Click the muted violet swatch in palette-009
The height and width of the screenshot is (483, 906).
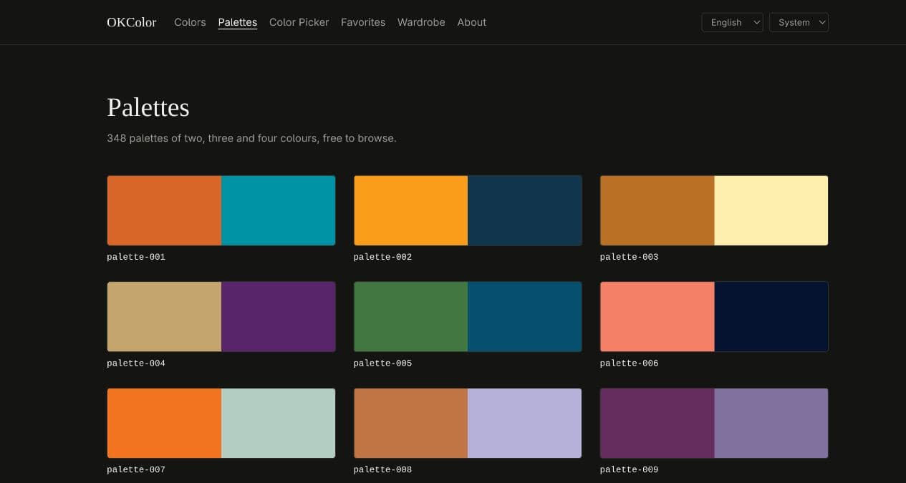click(x=771, y=423)
